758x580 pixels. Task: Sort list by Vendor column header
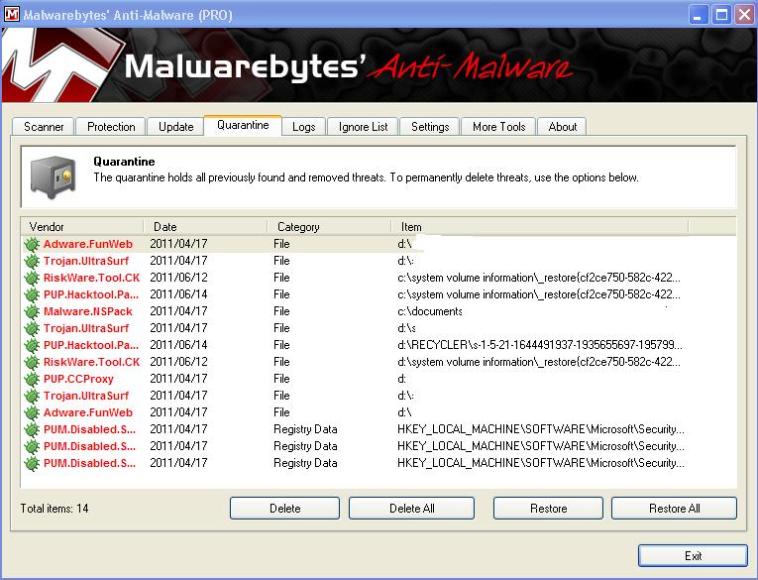(x=82, y=227)
